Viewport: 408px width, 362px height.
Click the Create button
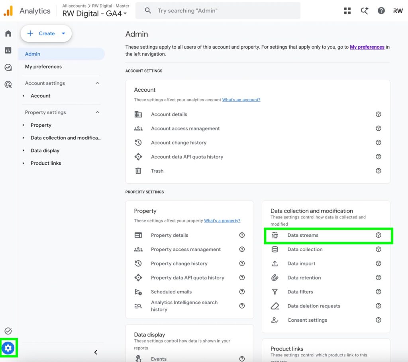46,33
